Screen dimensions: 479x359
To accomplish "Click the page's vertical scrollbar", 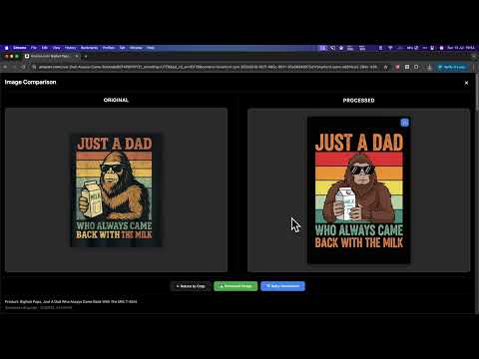I will click(x=477, y=93).
